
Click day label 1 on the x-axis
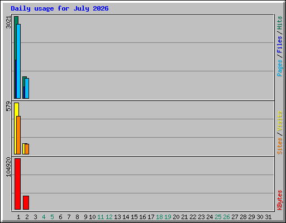pyautogui.click(x=18, y=217)
